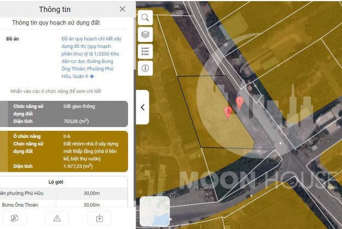Show the legend list panel
342x229 pixels.
pyautogui.click(x=146, y=51)
